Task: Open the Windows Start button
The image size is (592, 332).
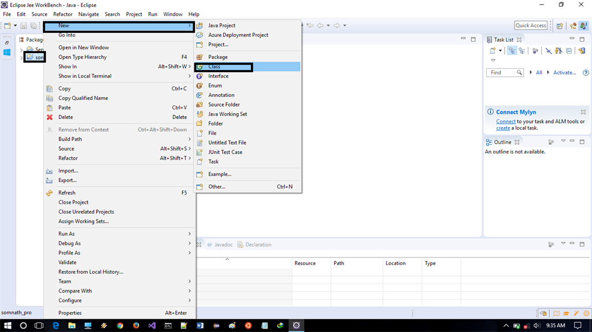Action: click(7, 325)
